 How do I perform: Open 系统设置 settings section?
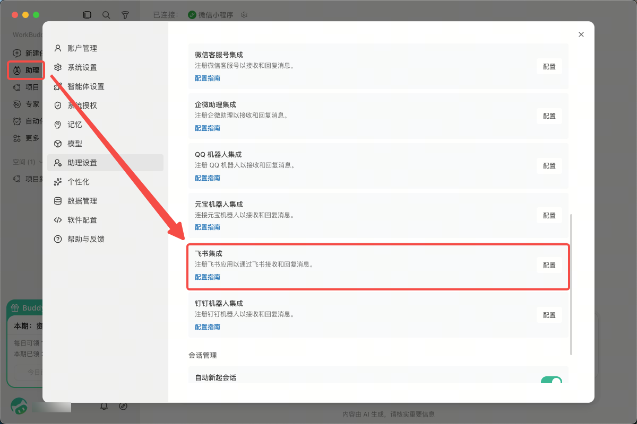(x=105, y=67)
